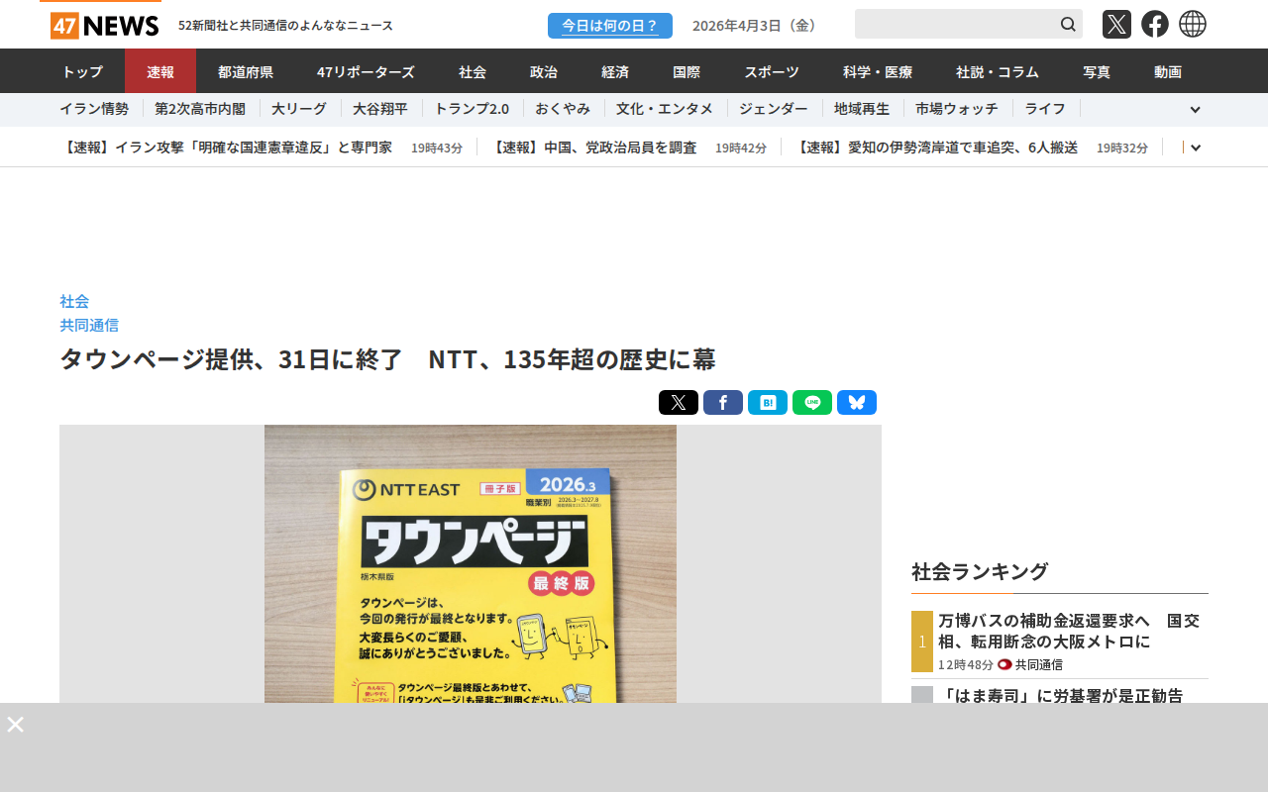This screenshot has width=1268, height=792.
Task: Open the 写真 navigation tab
Action: [x=1097, y=71]
